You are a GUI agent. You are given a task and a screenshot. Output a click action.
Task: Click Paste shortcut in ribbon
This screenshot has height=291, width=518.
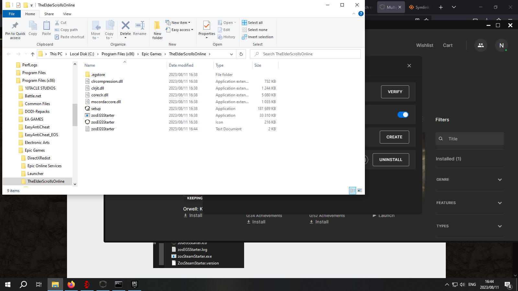(x=69, y=37)
